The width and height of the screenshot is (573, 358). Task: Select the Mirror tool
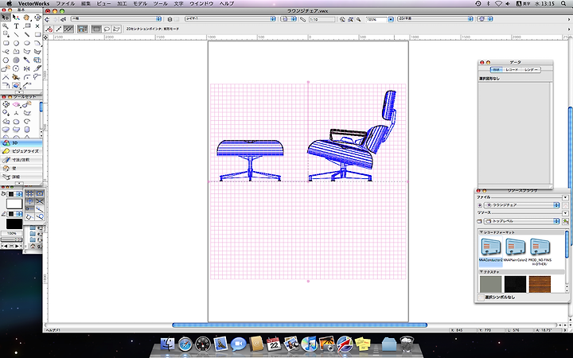27,68
